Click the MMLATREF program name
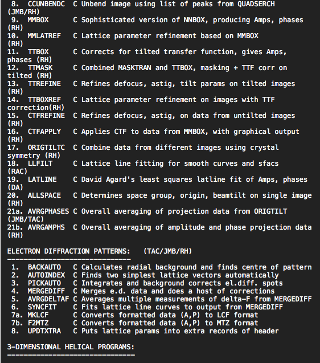Image resolution: width=320 pixels, height=363 pixels. pos(44,36)
